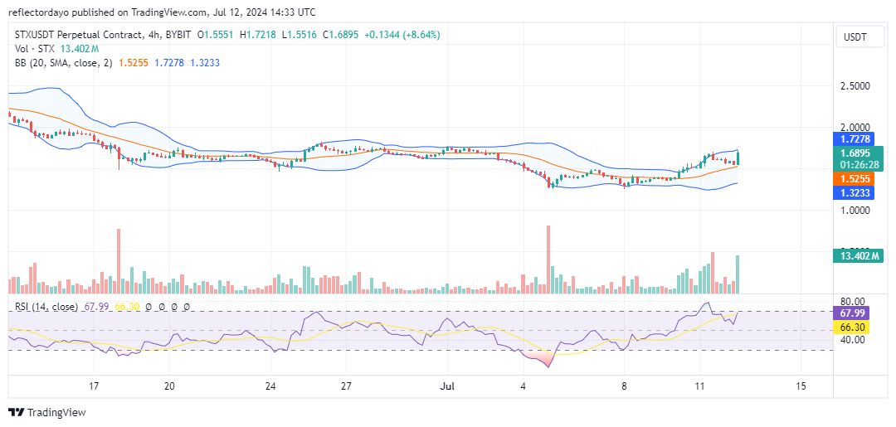Image resolution: width=896 pixels, height=427 pixels.
Task: Click the reflectordayo published on TradingView.com header
Action: click(163, 12)
